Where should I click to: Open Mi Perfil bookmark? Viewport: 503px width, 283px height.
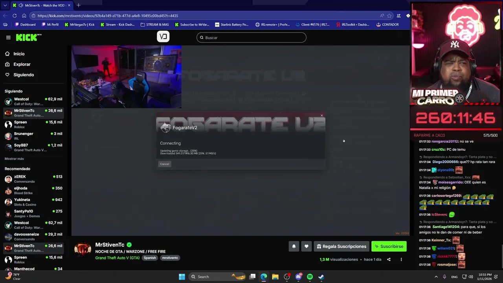tap(50, 24)
